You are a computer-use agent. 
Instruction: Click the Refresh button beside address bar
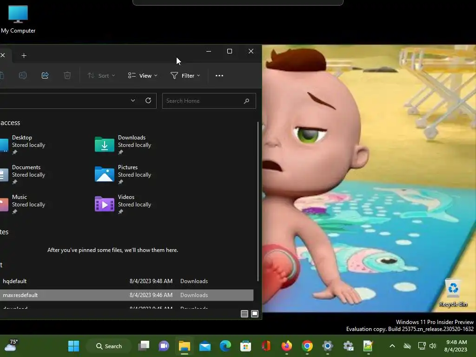(x=148, y=100)
